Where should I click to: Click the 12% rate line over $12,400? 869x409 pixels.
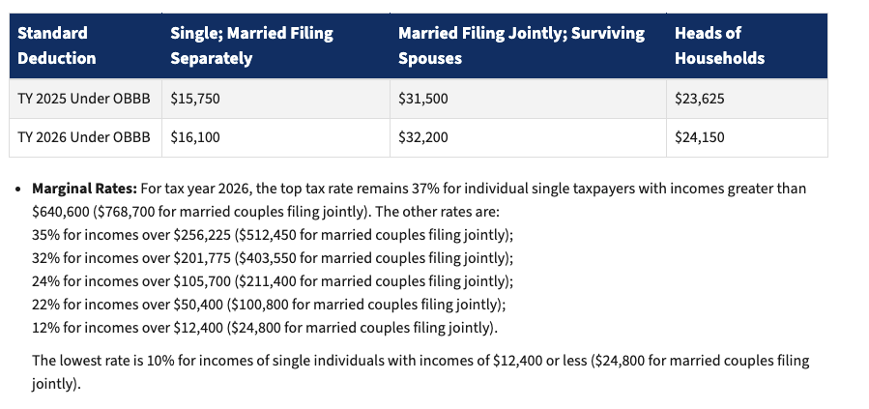click(x=265, y=328)
